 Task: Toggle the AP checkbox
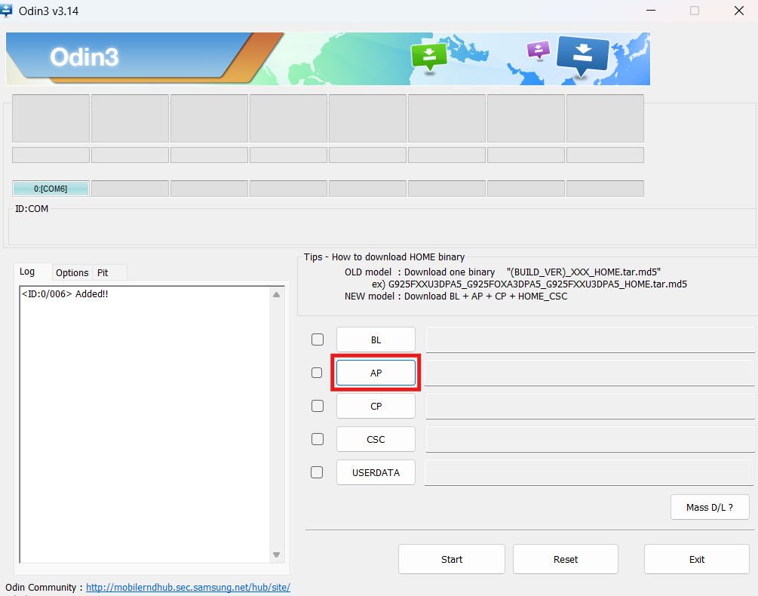(317, 373)
